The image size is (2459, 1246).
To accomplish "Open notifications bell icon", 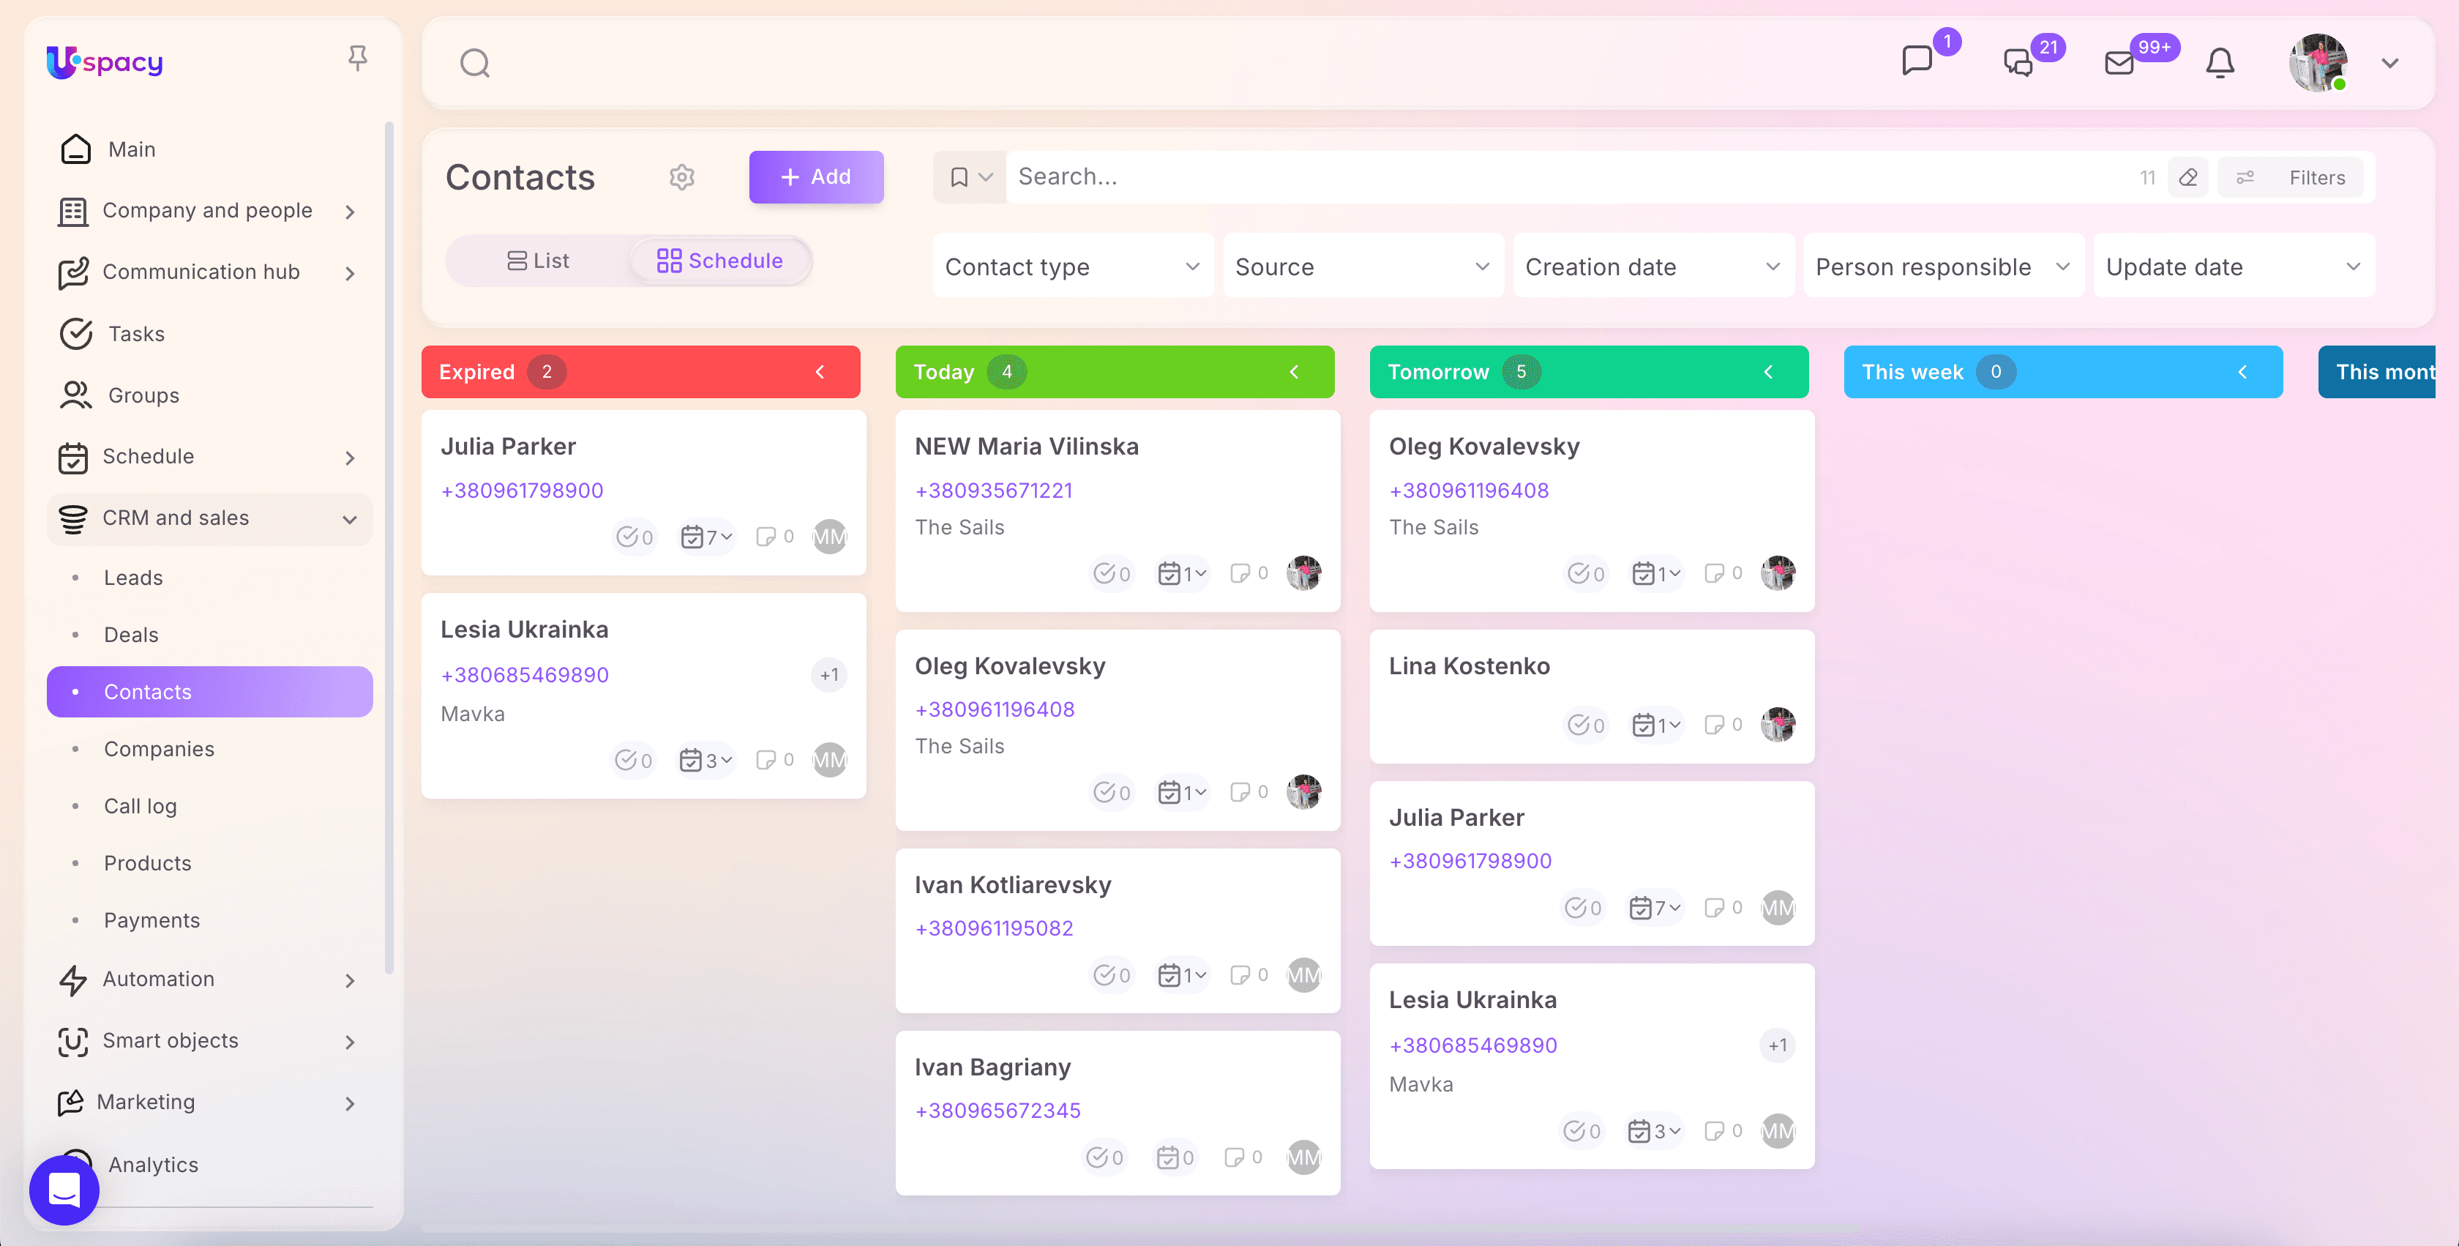I will coord(2220,63).
